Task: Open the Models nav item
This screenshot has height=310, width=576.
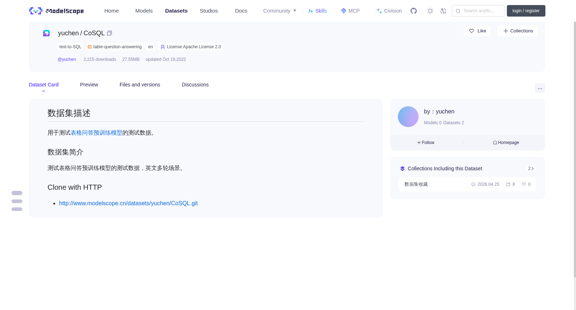Action: 144,11
